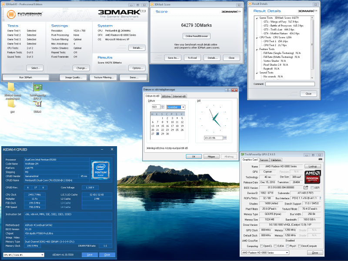The image size is (348, 261).
Task: Click the Intel Pentium inside badge in AIDA64
Action: (101, 170)
